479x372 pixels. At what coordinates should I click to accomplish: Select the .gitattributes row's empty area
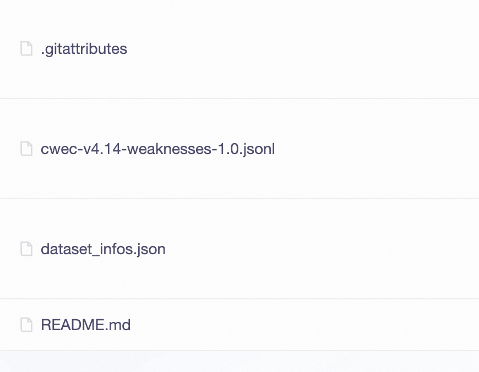pyautogui.click(x=330, y=49)
